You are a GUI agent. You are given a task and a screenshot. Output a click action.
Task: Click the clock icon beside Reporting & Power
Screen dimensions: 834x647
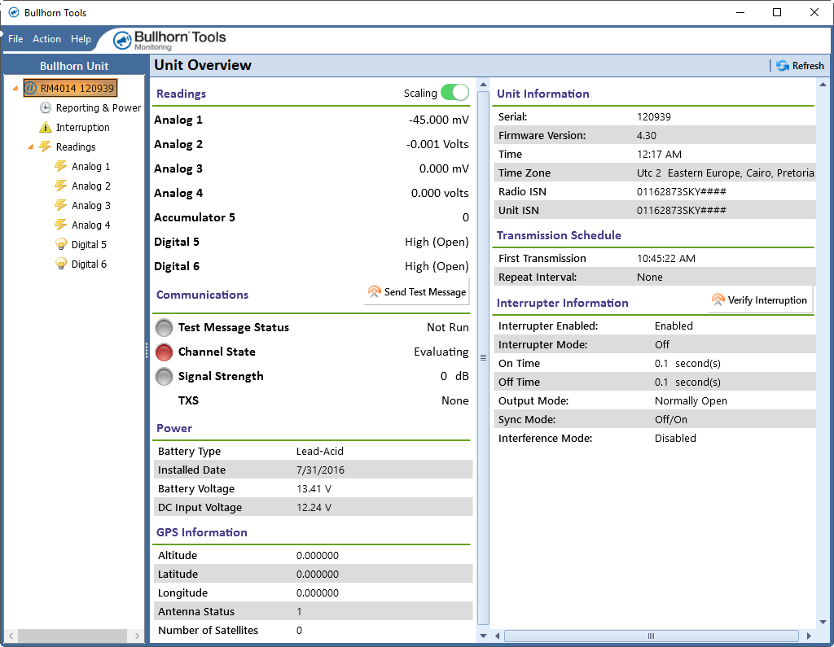[46, 108]
